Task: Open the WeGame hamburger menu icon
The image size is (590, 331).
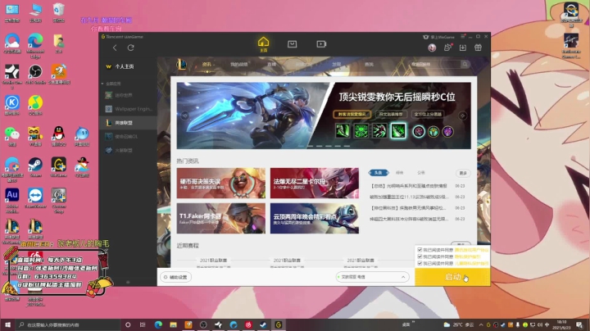Action: tap(463, 37)
